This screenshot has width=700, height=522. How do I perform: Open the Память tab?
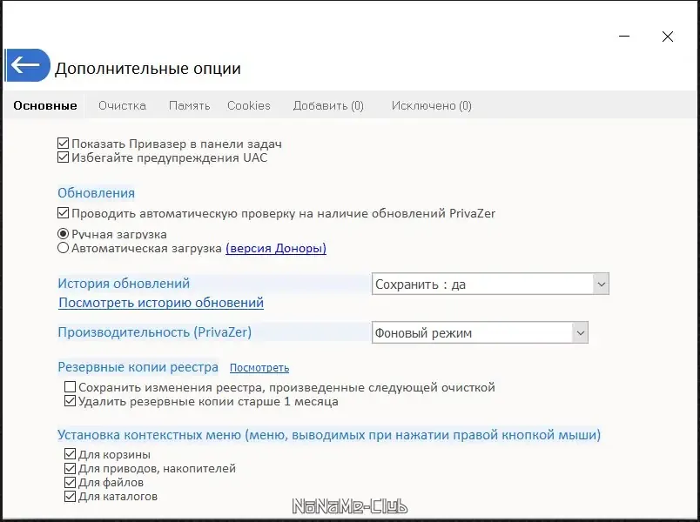[189, 106]
